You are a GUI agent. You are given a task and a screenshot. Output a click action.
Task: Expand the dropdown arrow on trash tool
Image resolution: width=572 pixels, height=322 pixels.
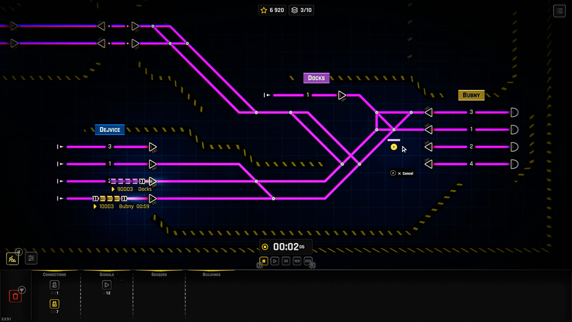click(21, 290)
